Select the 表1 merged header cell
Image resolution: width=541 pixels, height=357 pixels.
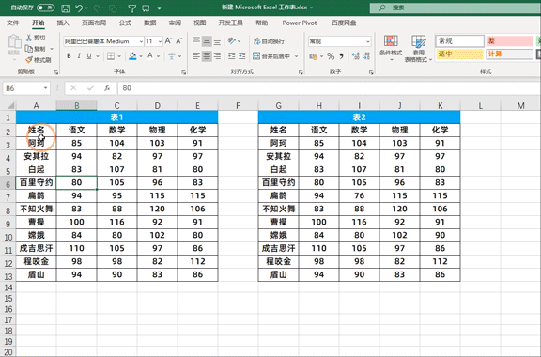point(117,117)
